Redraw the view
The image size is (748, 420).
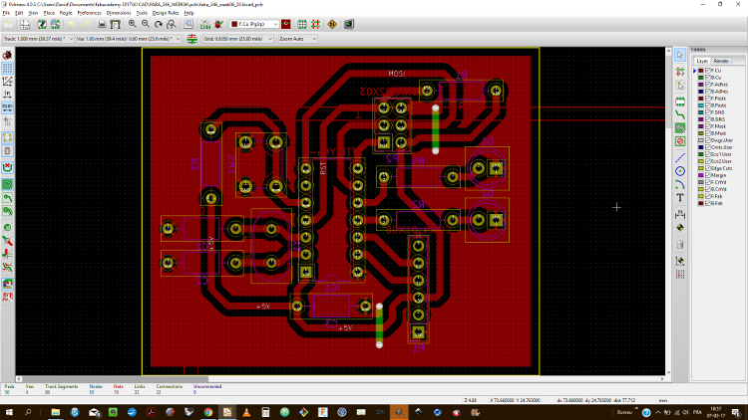pyautogui.click(x=159, y=24)
